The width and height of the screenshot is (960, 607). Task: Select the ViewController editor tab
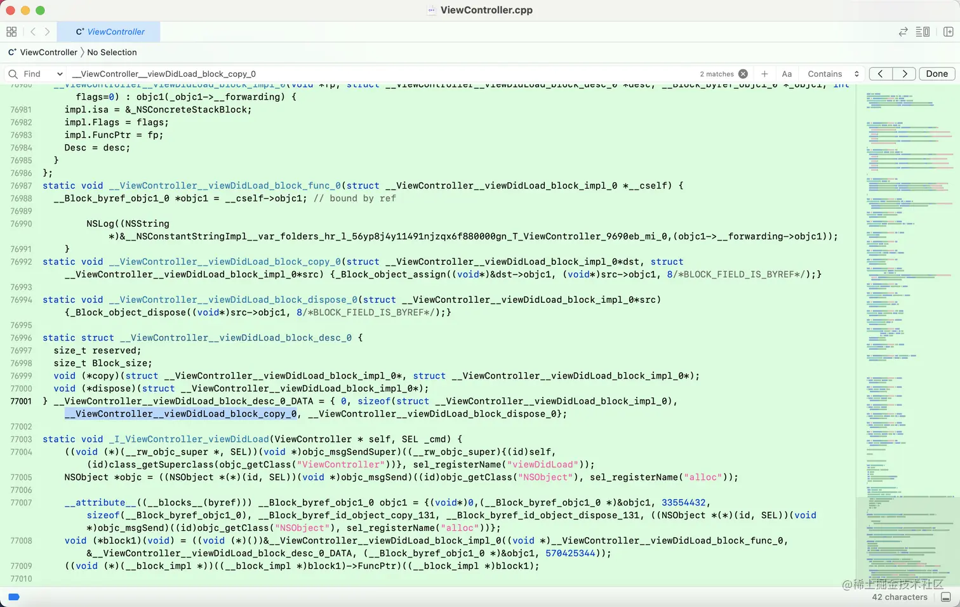coord(109,32)
